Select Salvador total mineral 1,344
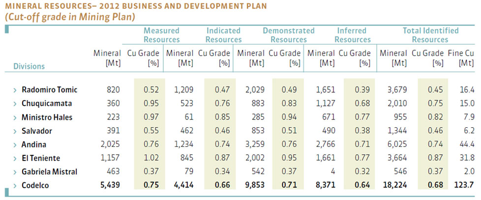The image size is (481, 200). click(397, 131)
